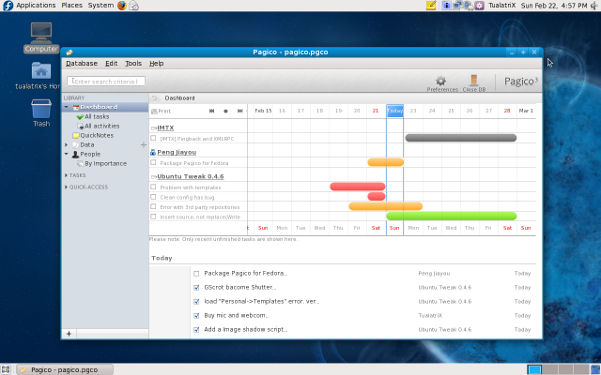Click the Pagico taskbar window button

click(x=65, y=369)
